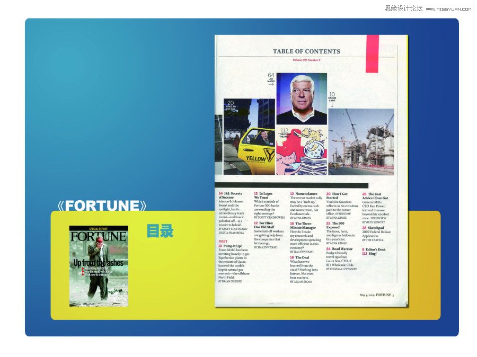This screenshot has width=477, height=357.
Task: Click "18 The Deal" entry
Action: [x=299, y=257]
